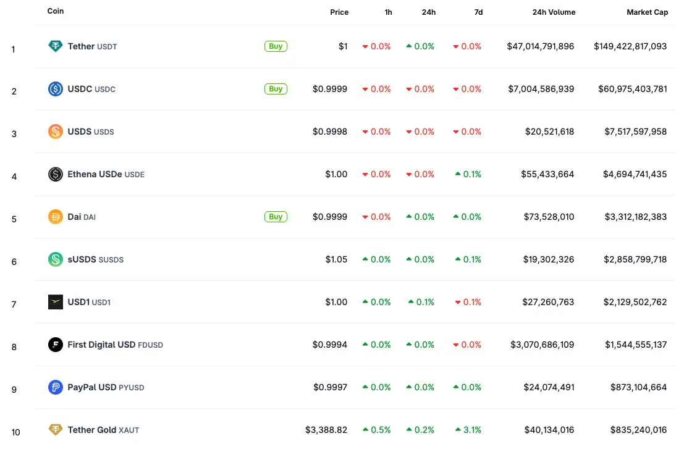Click the Buy button for Tether
684x449 pixels.
pos(276,46)
